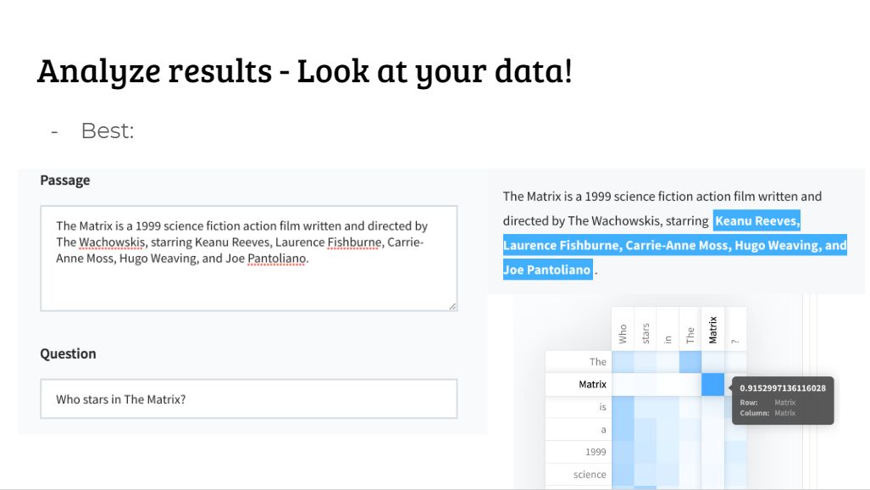Select the 'science' row label

point(590,475)
